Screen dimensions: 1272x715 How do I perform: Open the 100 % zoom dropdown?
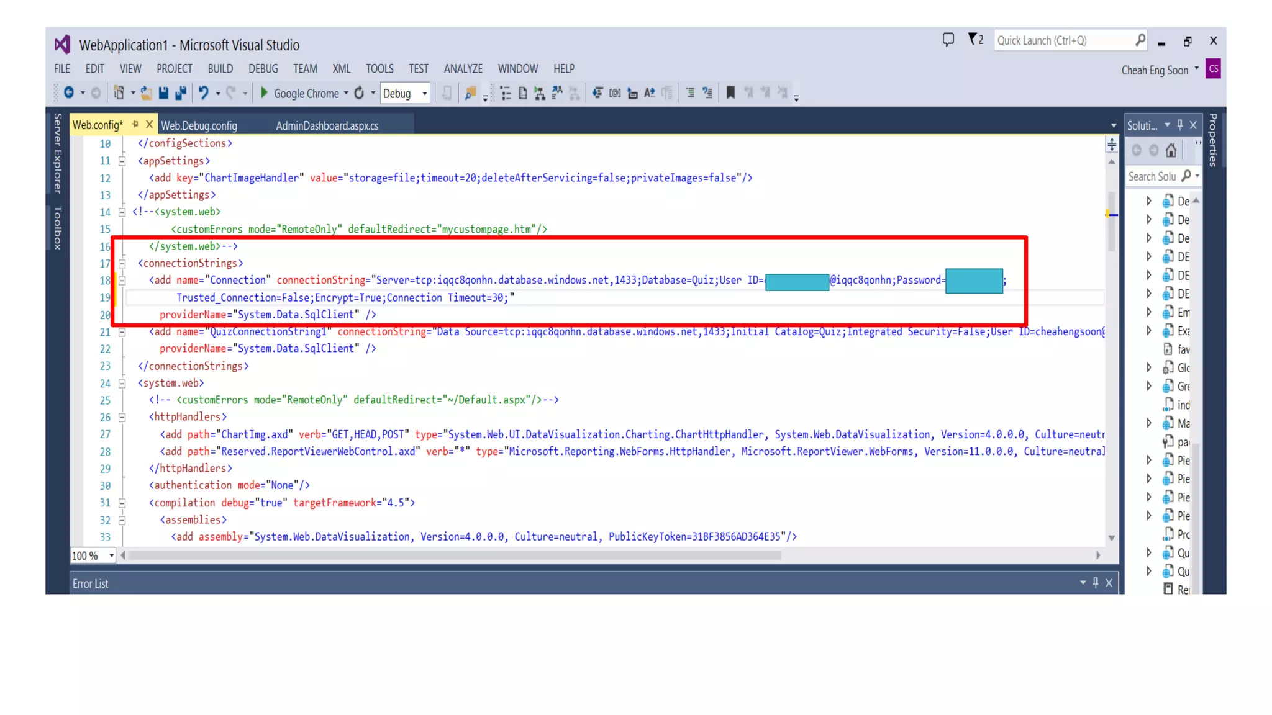tap(111, 555)
